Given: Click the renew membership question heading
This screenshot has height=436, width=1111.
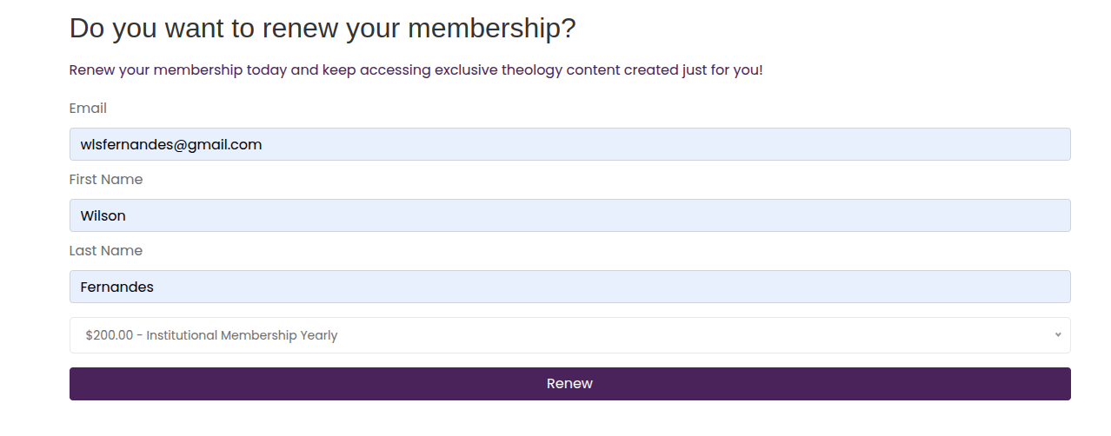Looking at the screenshot, I should [x=323, y=28].
